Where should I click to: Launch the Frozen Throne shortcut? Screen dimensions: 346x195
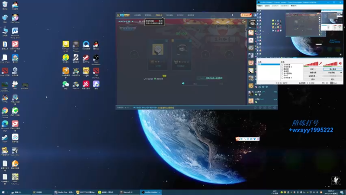point(76,46)
